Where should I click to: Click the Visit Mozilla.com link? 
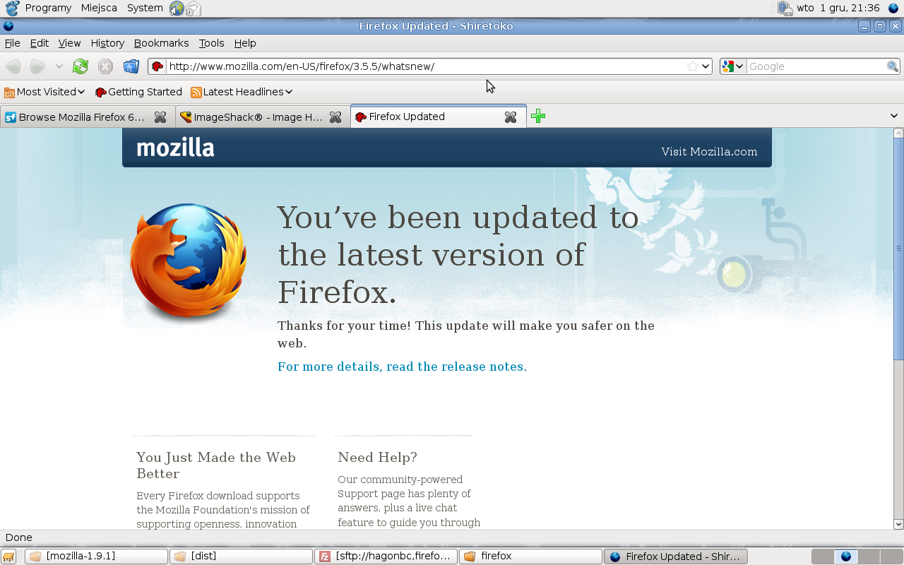[x=709, y=152]
